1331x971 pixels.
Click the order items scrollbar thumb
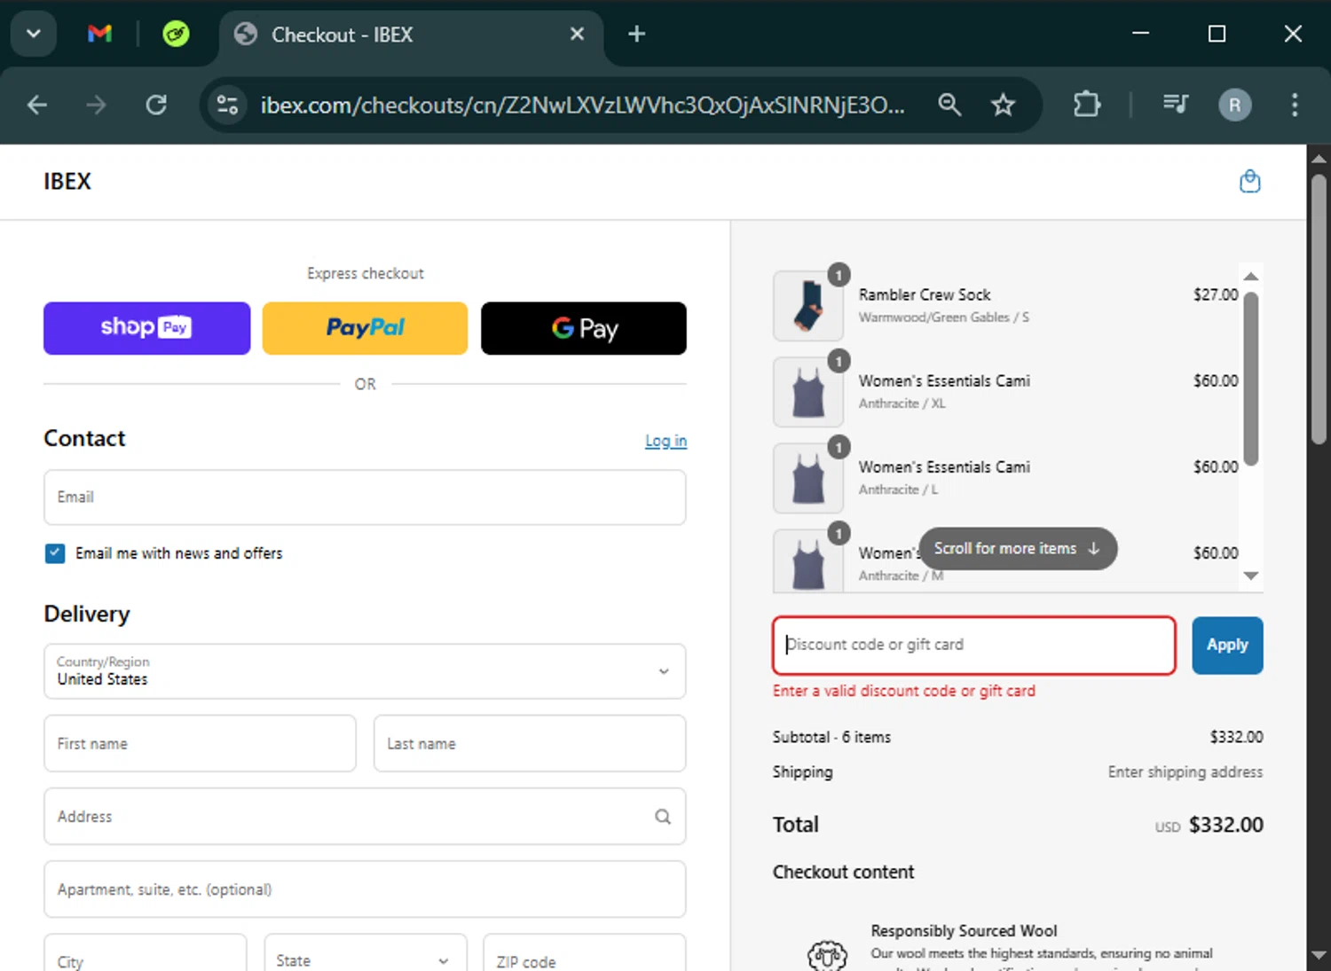coord(1251,379)
